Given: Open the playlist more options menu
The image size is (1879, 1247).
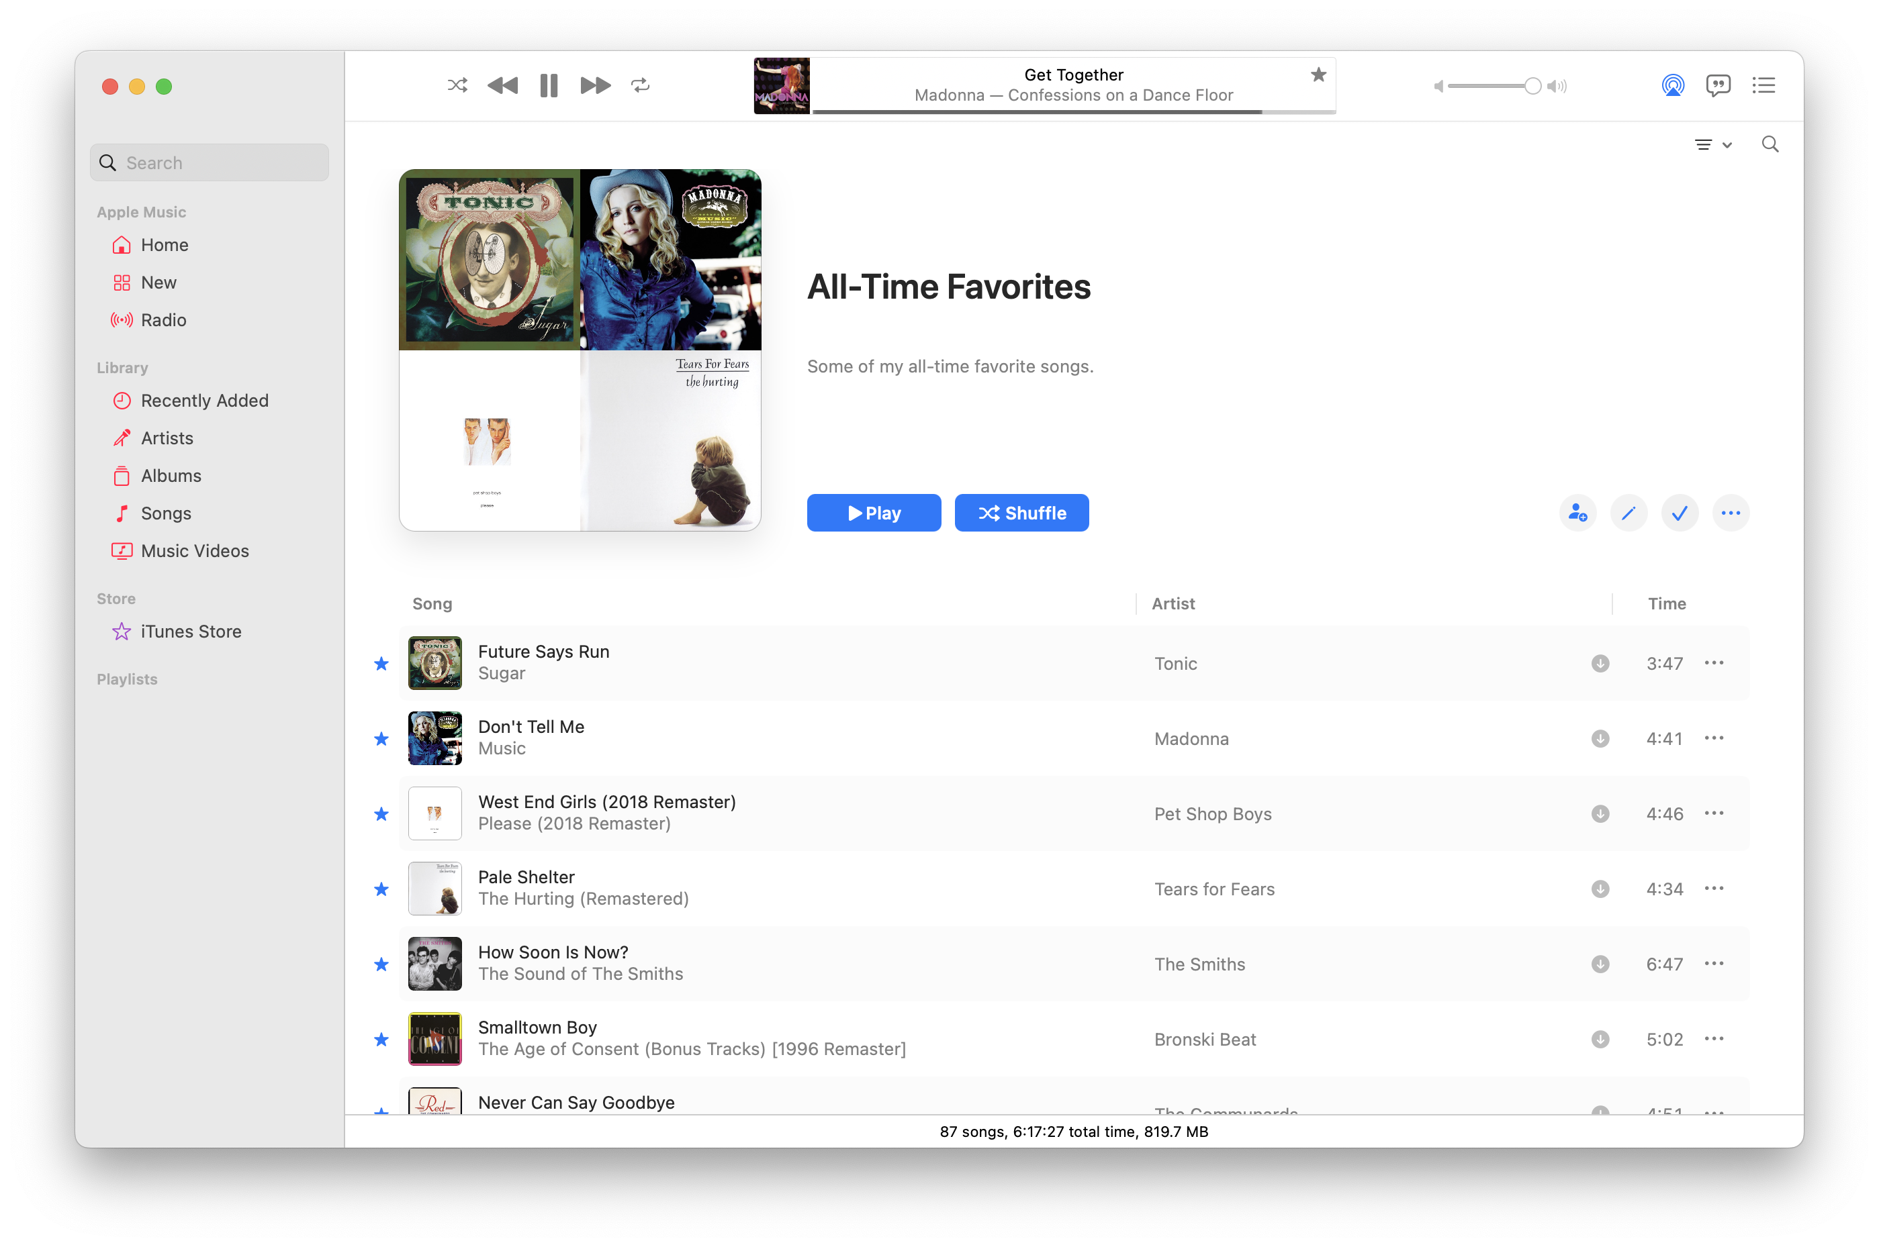Looking at the screenshot, I should pyautogui.click(x=1730, y=513).
